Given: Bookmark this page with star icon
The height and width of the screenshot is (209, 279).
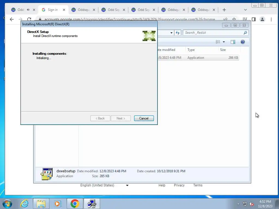Looking at the screenshot, I should coord(234,19).
